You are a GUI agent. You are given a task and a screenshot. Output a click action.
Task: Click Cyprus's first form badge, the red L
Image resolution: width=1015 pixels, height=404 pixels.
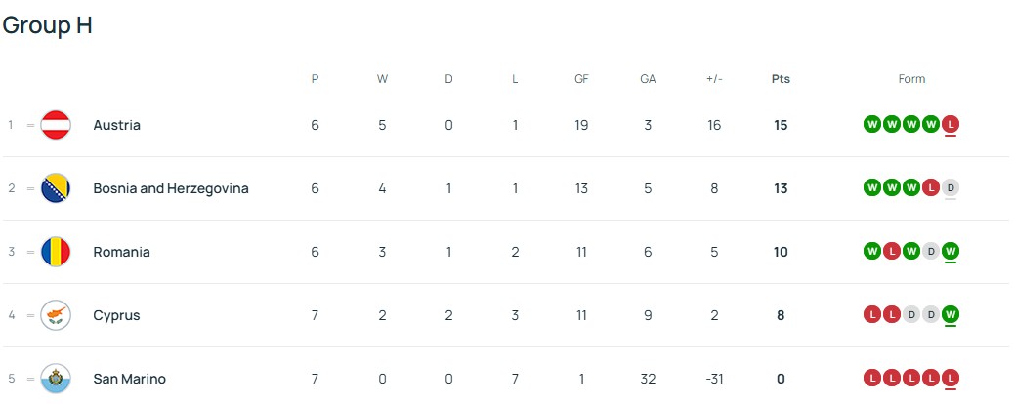pos(872,314)
